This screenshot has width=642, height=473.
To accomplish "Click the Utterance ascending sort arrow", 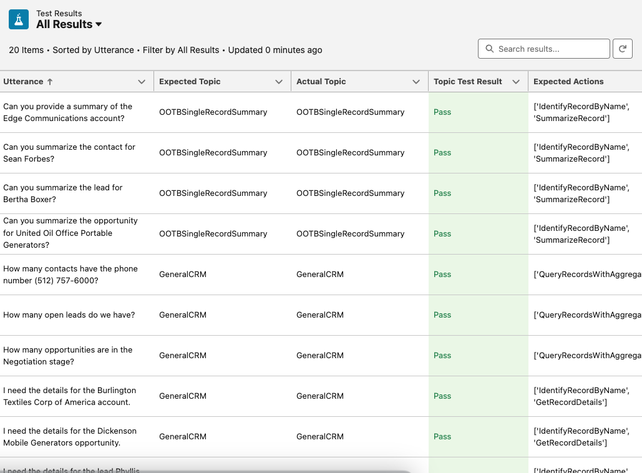I will tap(50, 82).
